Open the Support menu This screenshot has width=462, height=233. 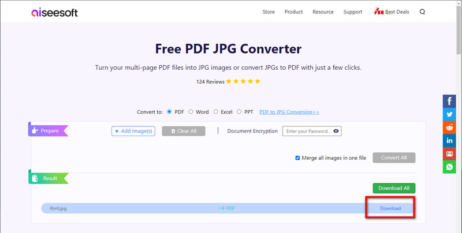click(353, 12)
